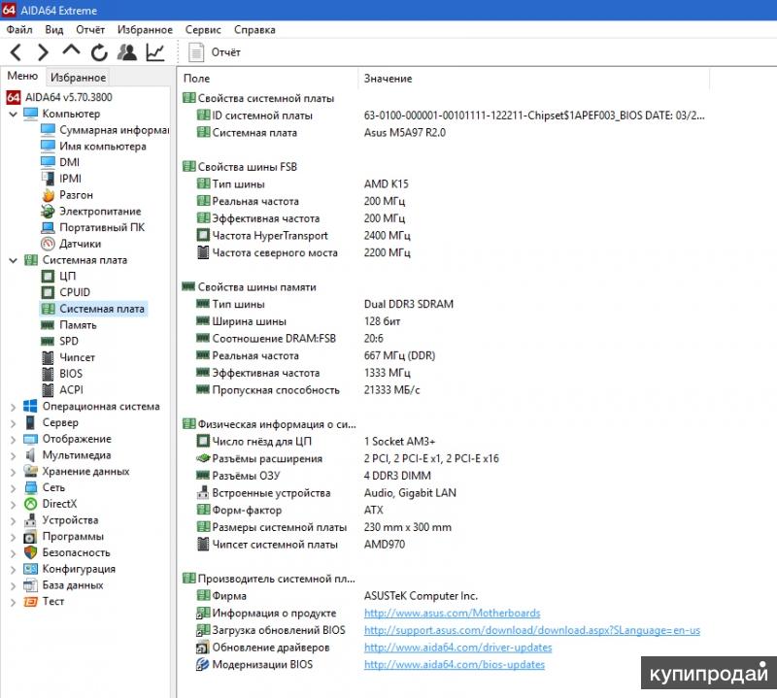This screenshot has width=777, height=698.
Task: Click the Отчёт toolbar button label
Action: click(226, 52)
